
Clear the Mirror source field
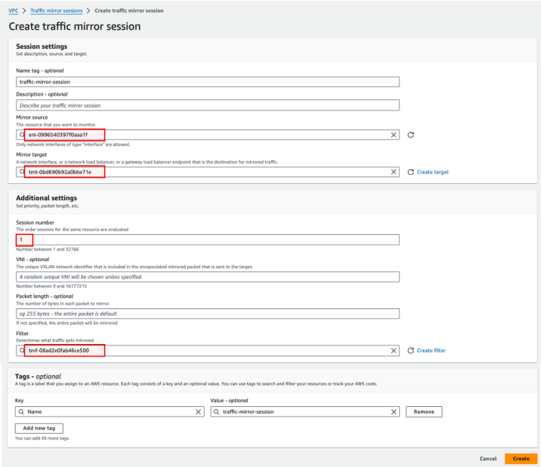(393, 135)
